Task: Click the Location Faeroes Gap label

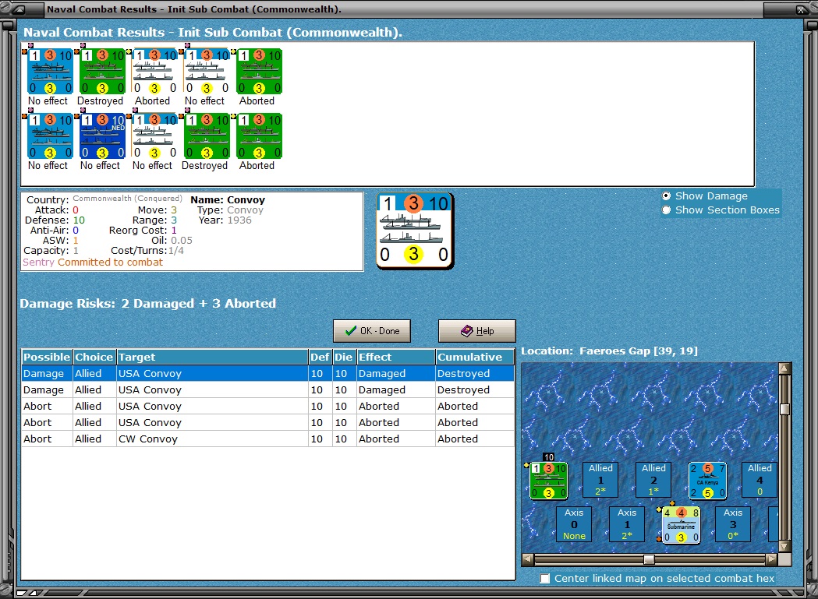Action: [609, 351]
